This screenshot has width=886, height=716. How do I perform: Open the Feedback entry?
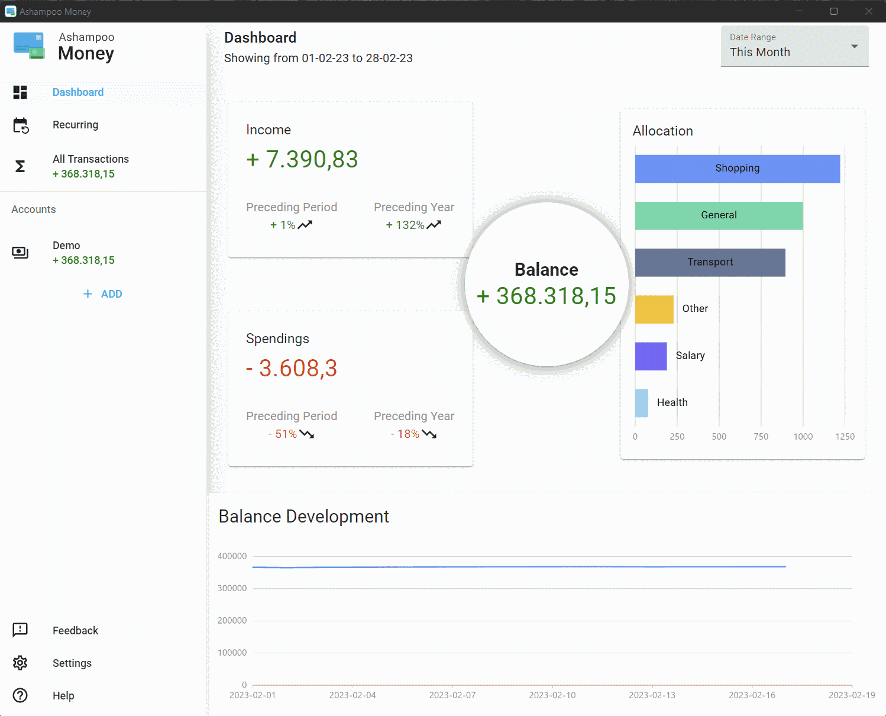(75, 630)
